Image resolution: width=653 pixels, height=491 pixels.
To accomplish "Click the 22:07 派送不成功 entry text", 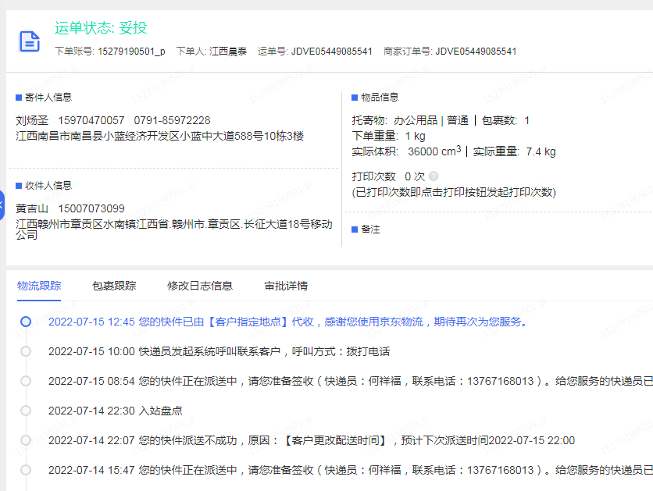I will tap(312, 440).
